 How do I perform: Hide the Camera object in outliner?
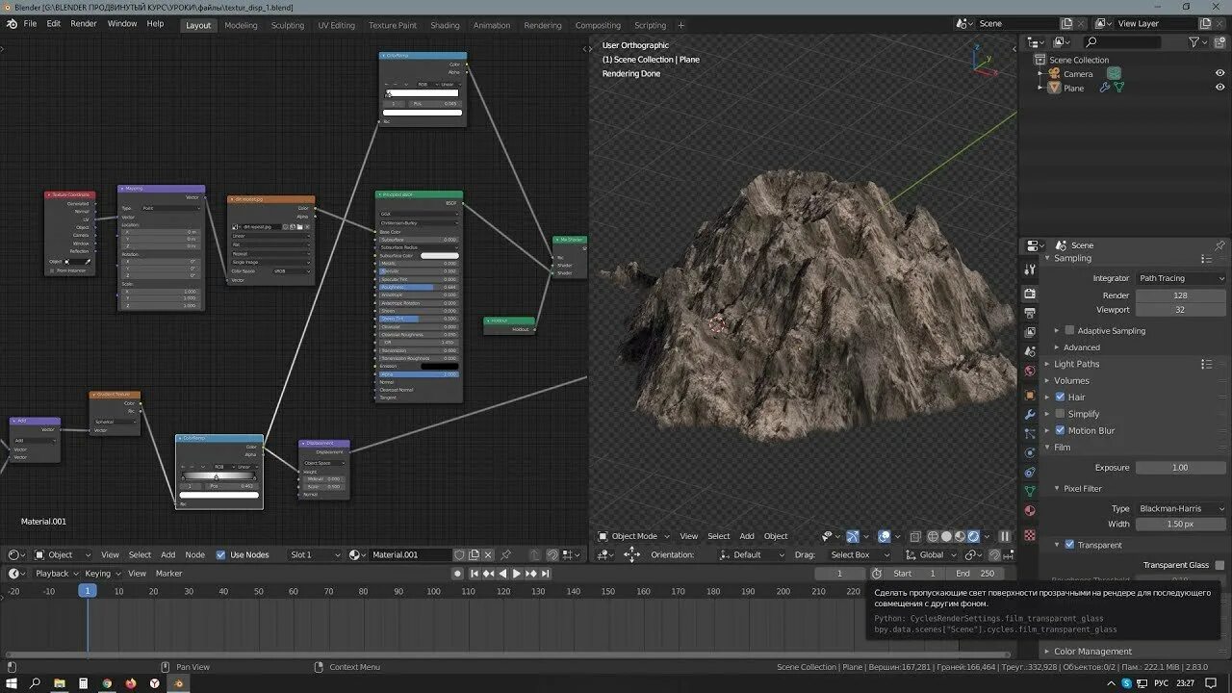(1219, 73)
